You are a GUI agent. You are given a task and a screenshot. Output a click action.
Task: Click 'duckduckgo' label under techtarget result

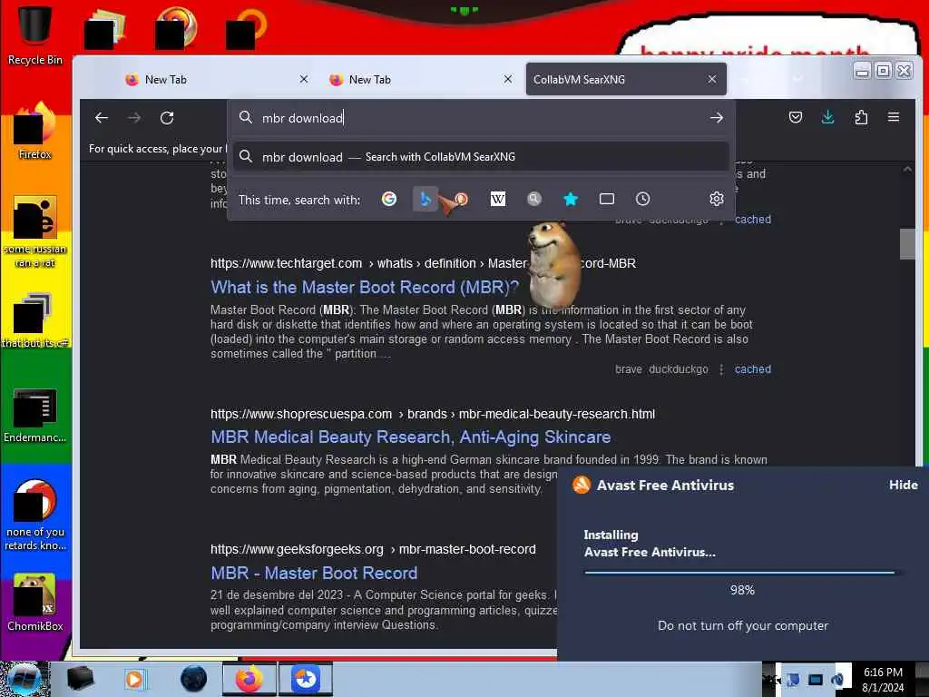pos(679,369)
